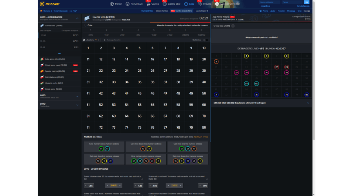
Task: Click the drawn ball 4 in live results
Action: [246, 56]
